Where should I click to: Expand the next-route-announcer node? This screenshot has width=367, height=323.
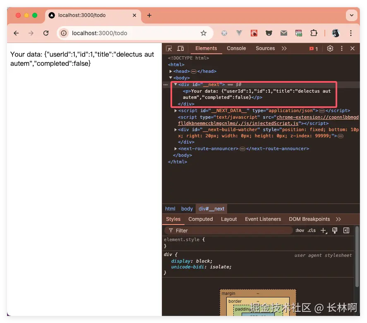click(x=175, y=148)
